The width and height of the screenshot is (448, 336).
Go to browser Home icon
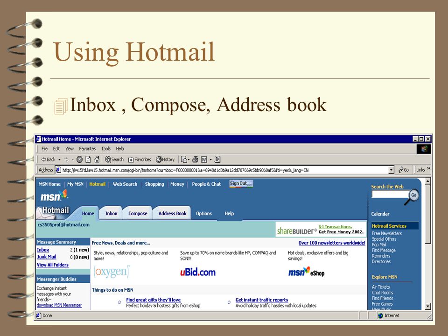point(97,160)
